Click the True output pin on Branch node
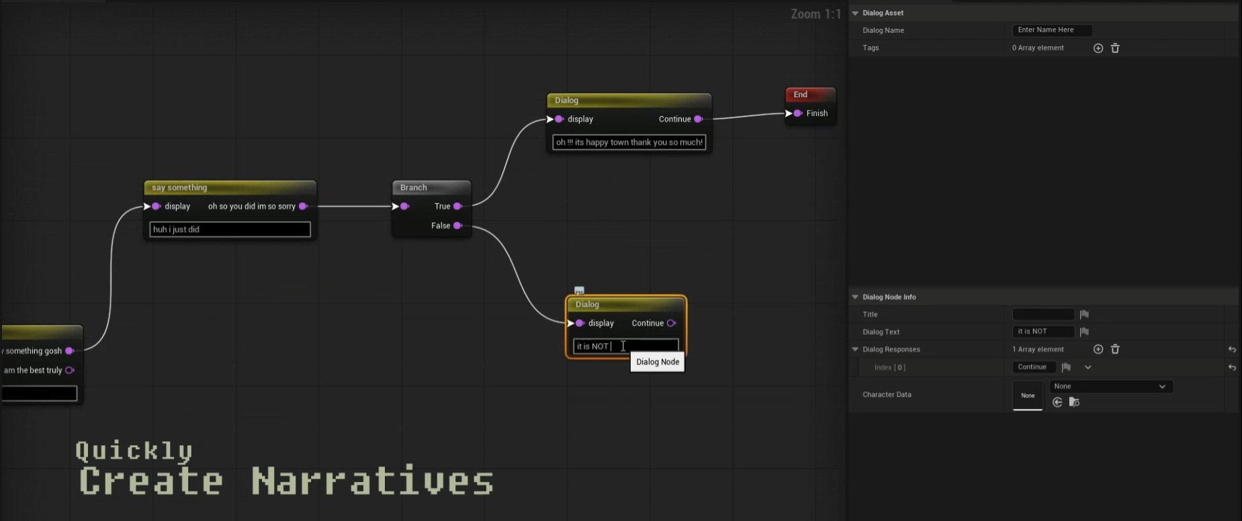The image size is (1242, 521). [457, 206]
